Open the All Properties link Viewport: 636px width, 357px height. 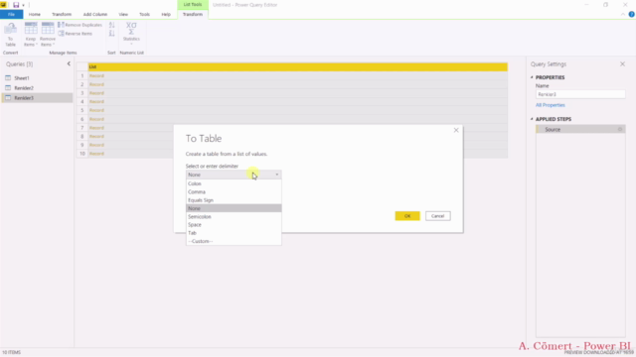click(550, 105)
